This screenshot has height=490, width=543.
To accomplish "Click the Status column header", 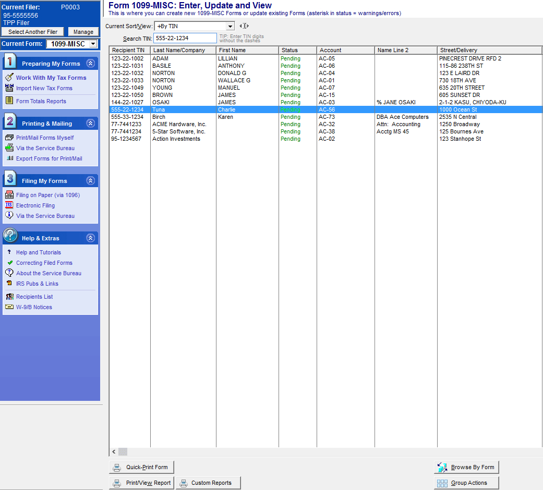I will (297, 50).
